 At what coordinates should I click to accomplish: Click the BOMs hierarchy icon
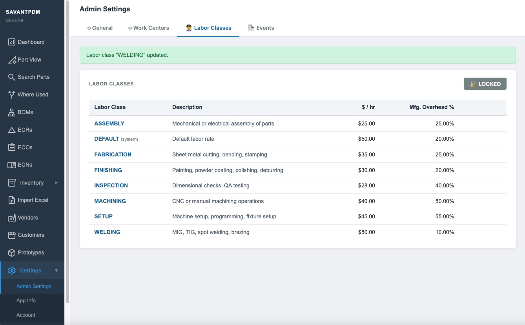tap(12, 113)
